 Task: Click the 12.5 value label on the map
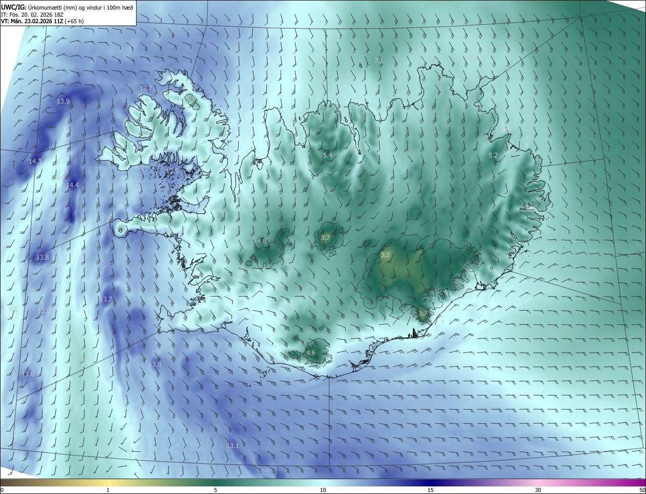click(x=172, y=172)
